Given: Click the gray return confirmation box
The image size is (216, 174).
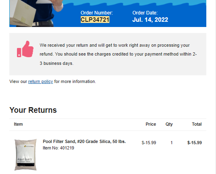Looking at the screenshot, I should click(108, 54).
